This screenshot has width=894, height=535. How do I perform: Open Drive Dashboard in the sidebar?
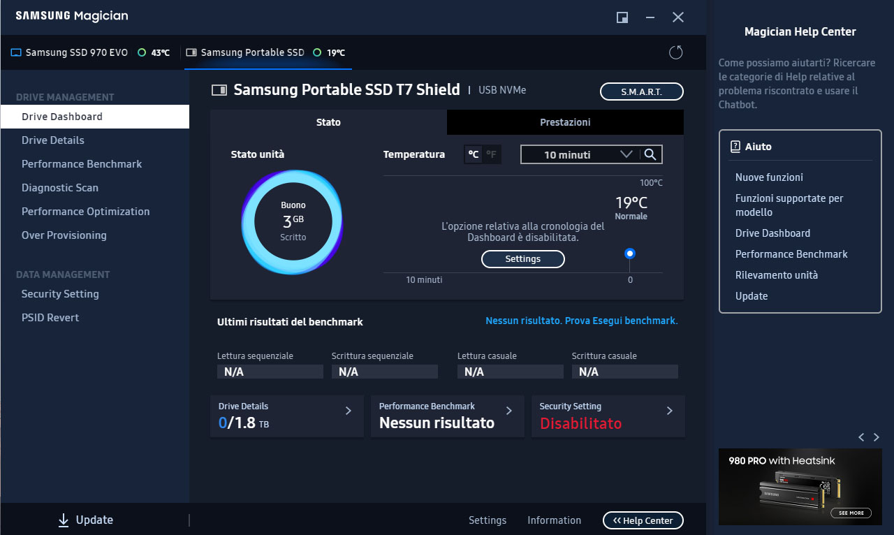pyautogui.click(x=94, y=117)
